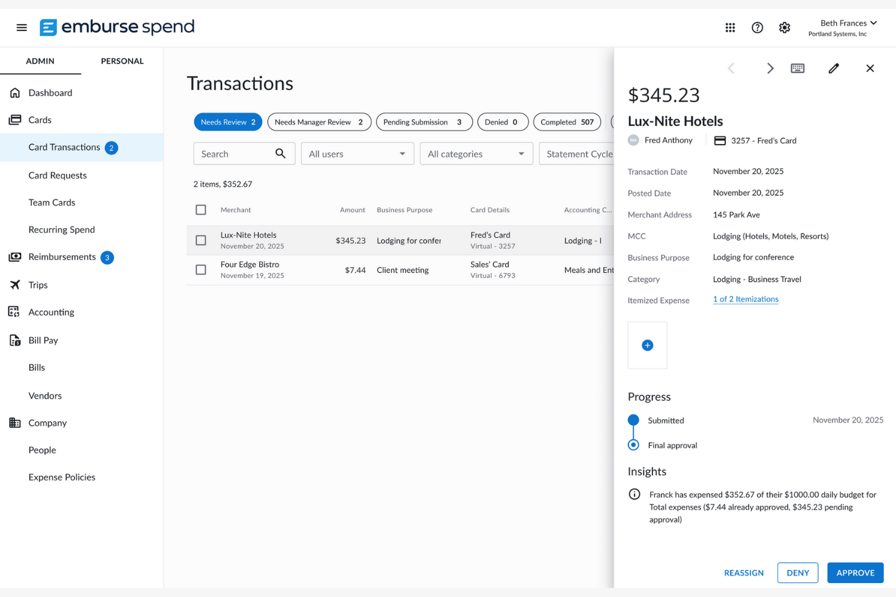The image size is (896, 597).
Task: Check the Four Edge Bistro row checkbox
Action: click(201, 269)
